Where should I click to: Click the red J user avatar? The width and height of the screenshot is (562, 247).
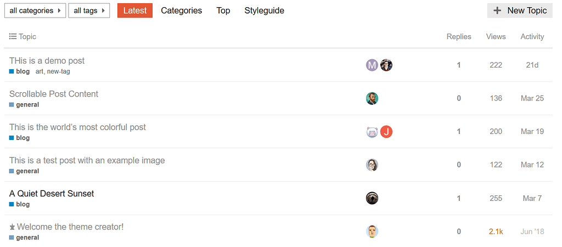coord(386,132)
